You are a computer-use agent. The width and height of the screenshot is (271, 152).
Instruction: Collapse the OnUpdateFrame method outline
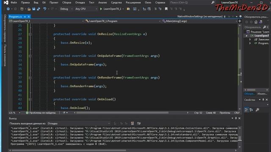coord(30,56)
